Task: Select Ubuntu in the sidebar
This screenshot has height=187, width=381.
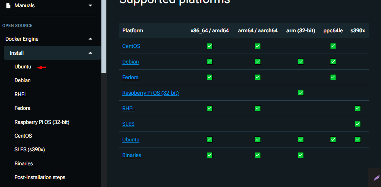Action: pyautogui.click(x=23, y=67)
